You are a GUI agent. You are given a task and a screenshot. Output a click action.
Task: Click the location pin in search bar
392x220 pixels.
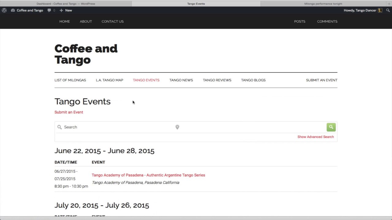click(177, 127)
